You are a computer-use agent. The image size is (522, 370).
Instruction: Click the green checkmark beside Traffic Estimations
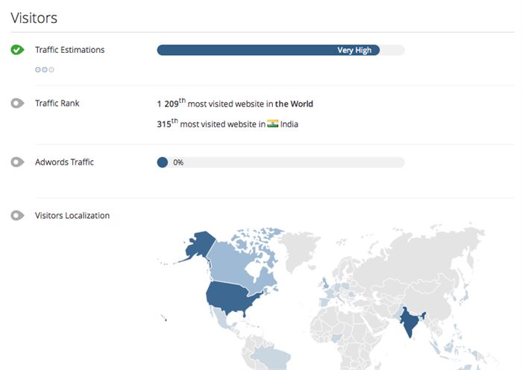pos(17,50)
